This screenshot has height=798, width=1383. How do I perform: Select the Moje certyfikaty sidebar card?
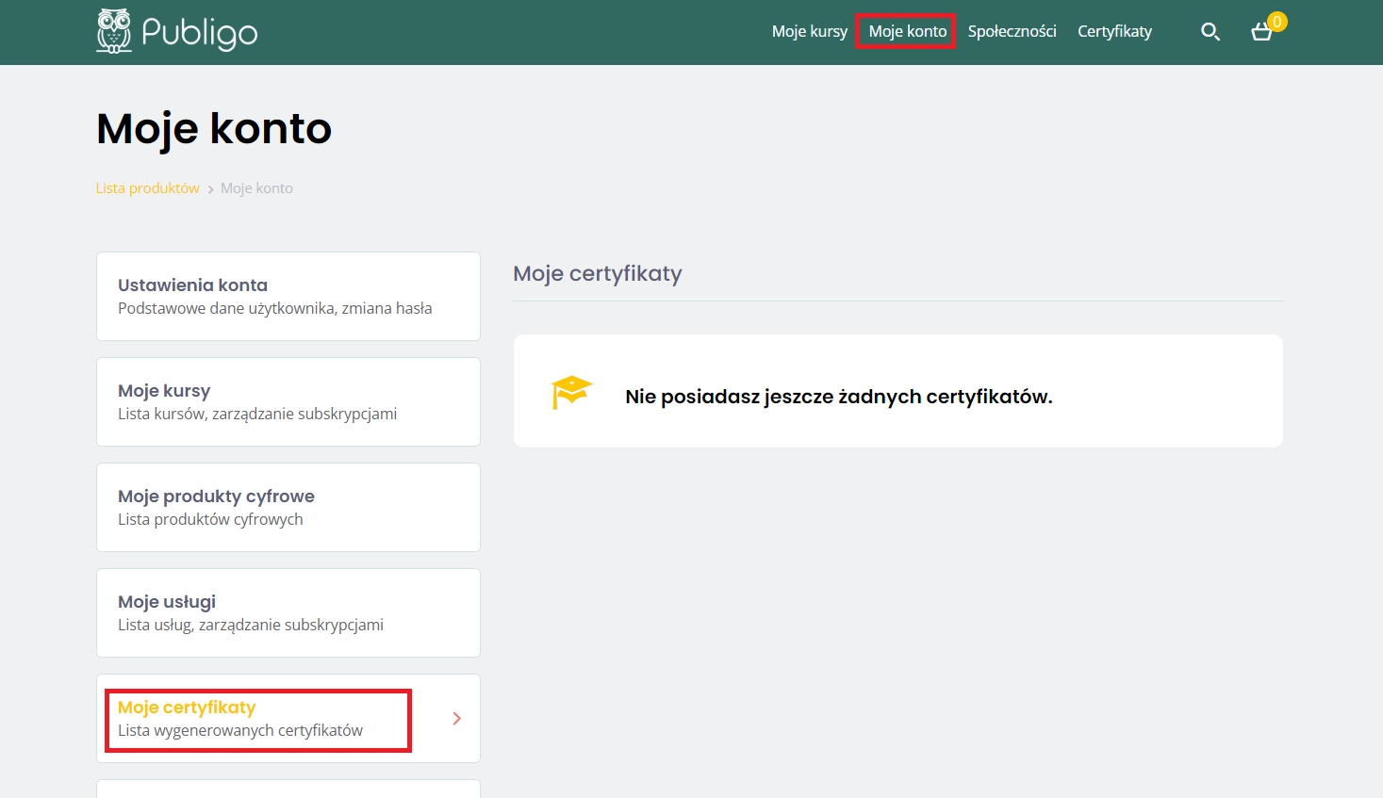pyautogui.click(x=288, y=718)
